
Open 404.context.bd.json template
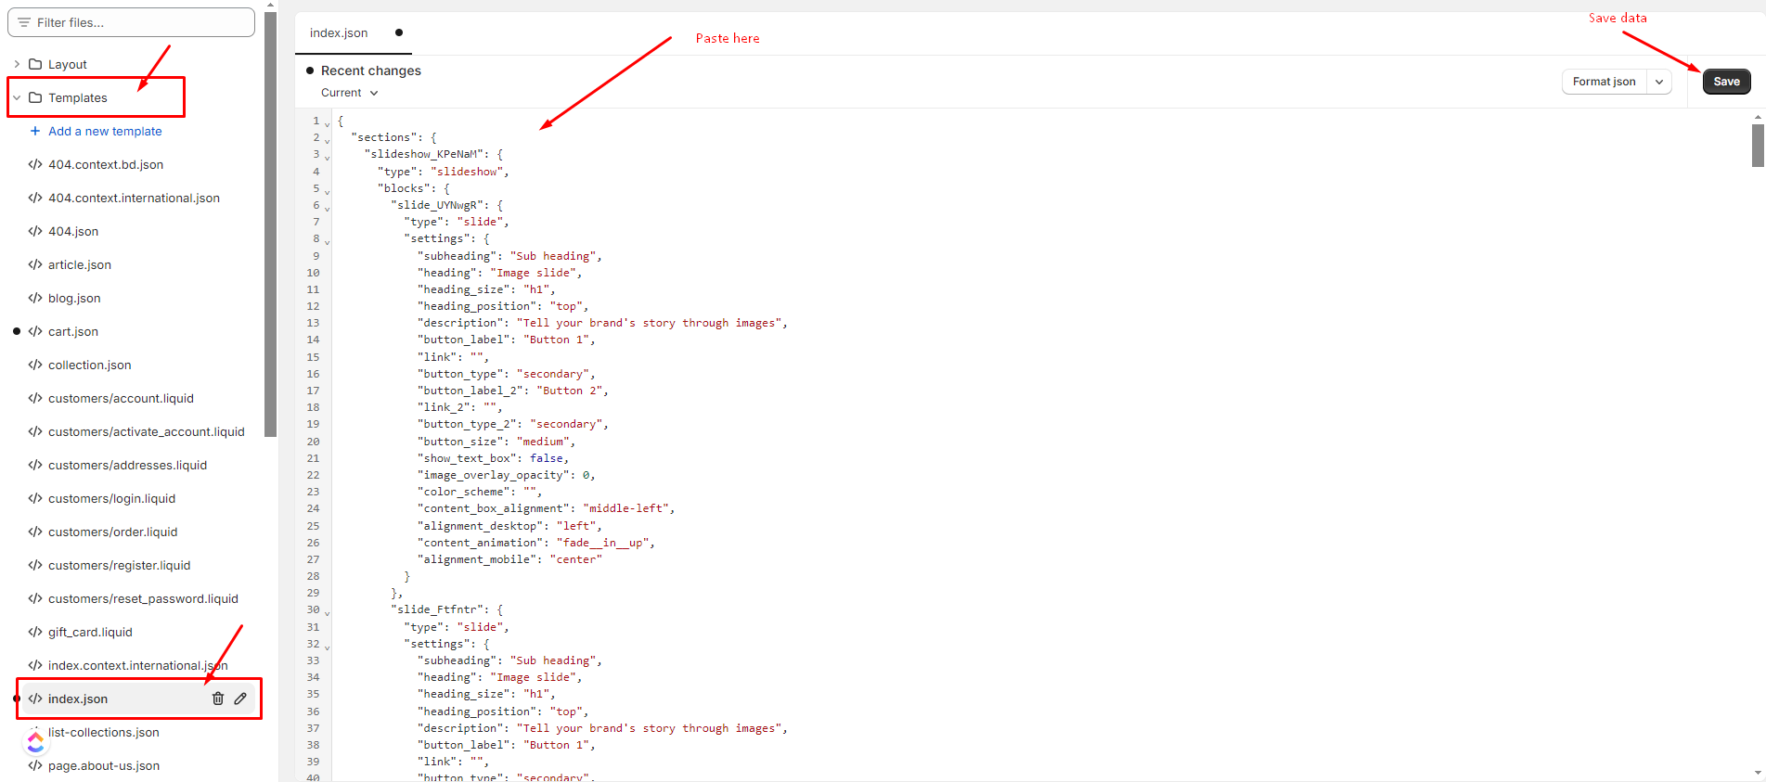pyautogui.click(x=106, y=164)
